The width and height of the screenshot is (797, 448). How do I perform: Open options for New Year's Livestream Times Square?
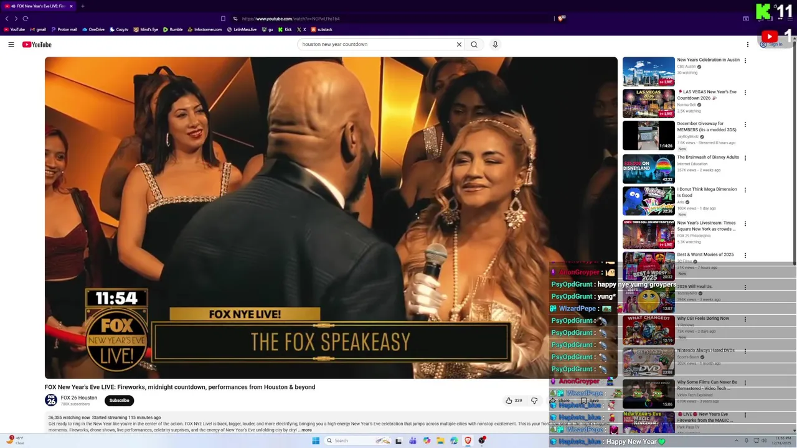tap(745, 223)
